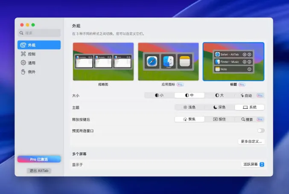Enable the 预览所选窗口 switch
This screenshot has height=194, width=289.
point(261,130)
